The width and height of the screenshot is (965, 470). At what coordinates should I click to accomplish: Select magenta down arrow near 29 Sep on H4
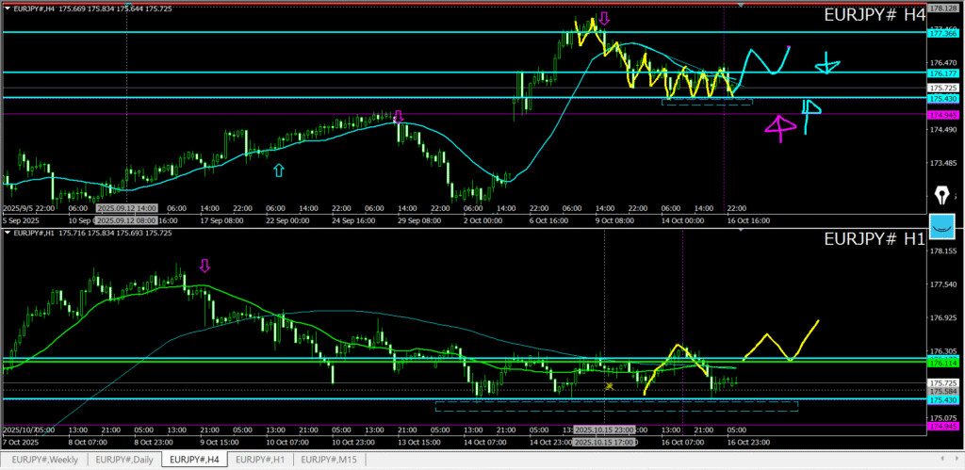(398, 116)
